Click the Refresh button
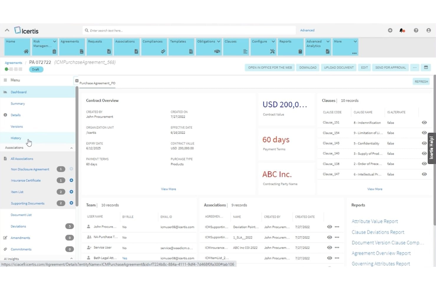Viewport: 436px width, 290px height. [421, 81]
